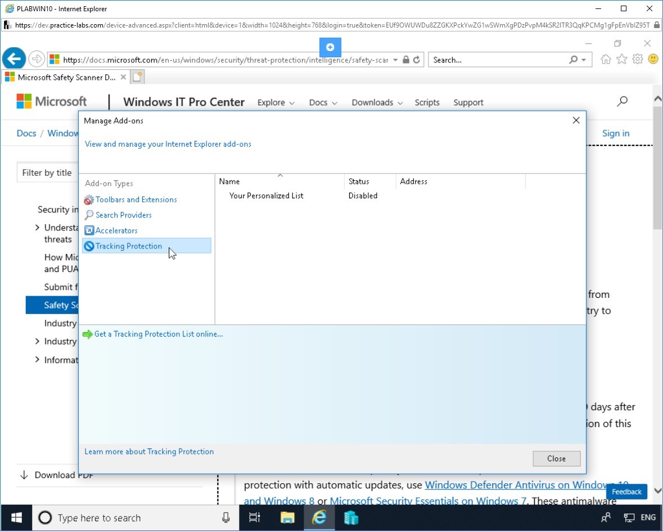The height and width of the screenshot is (531, 663).
Task: Click the Docs breadcrumb link
Action: [x=26, y=133]
